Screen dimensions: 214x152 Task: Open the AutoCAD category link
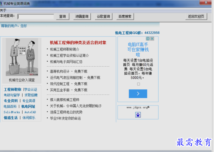(x=30, y=112)
